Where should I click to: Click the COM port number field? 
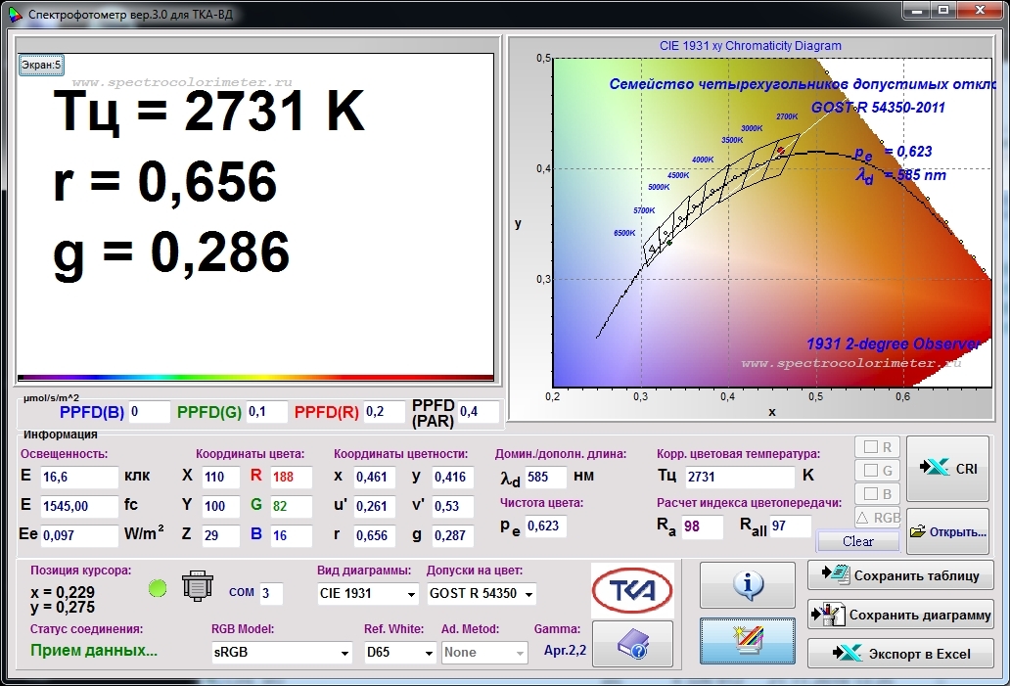point(270,593)
